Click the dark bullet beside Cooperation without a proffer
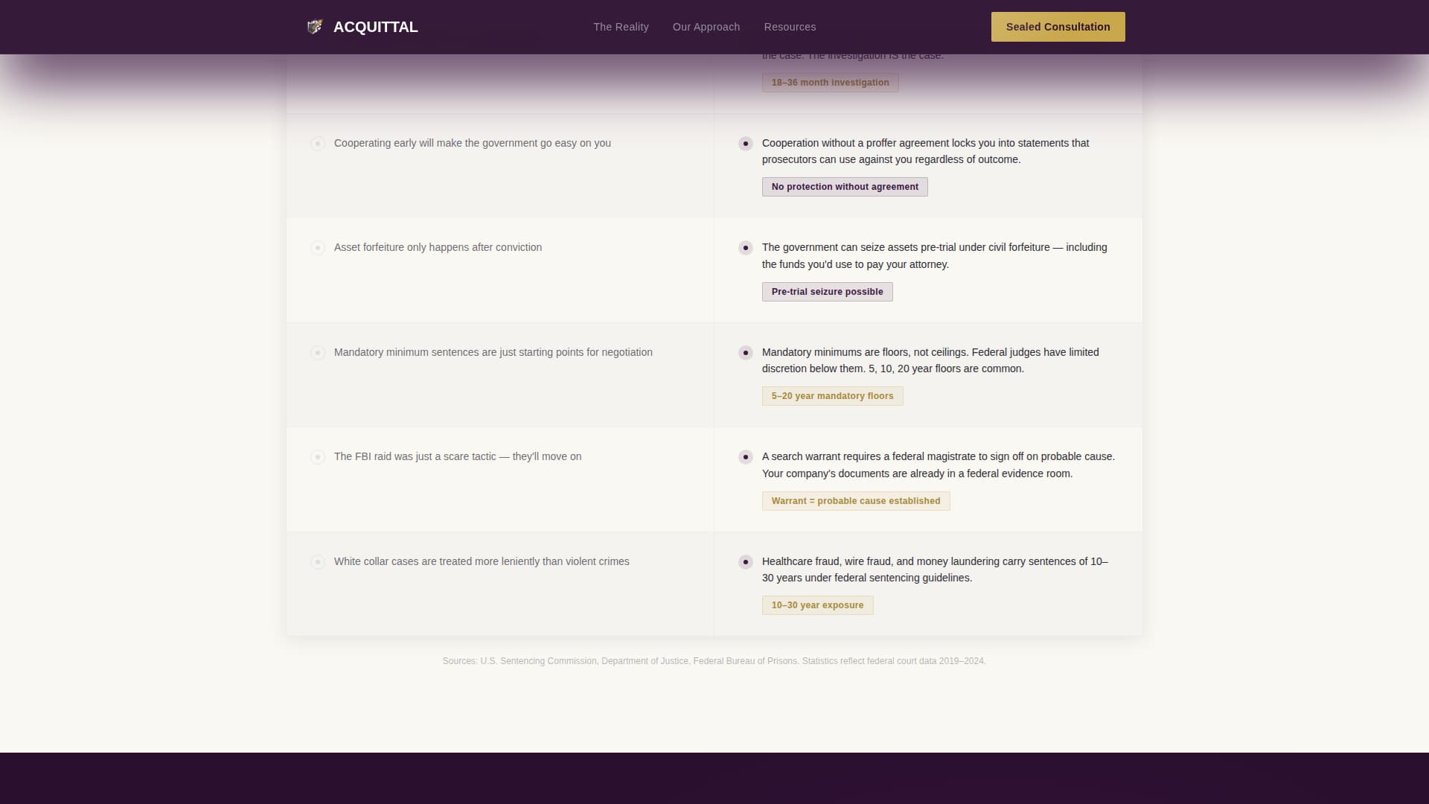 click(746, 144)
